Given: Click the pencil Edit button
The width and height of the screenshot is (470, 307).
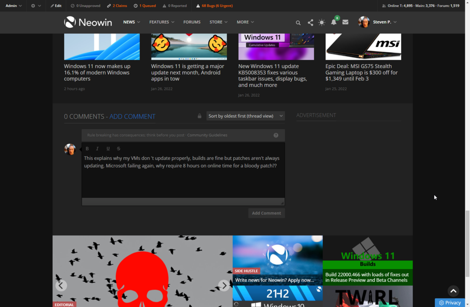Looking at the screenshot, I should [56, 5].
